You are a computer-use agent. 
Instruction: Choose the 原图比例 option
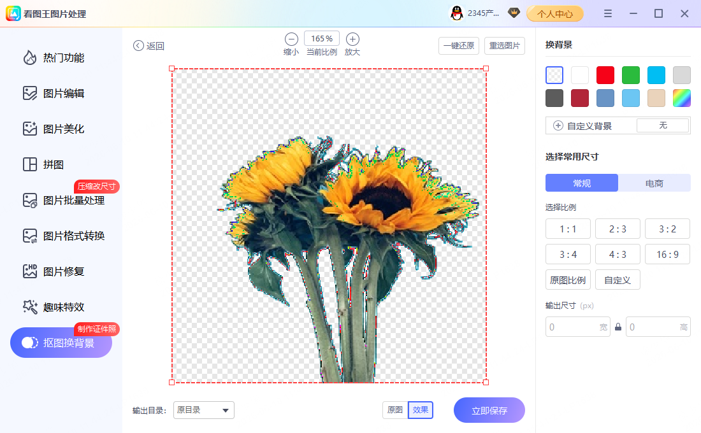[568, 280]
